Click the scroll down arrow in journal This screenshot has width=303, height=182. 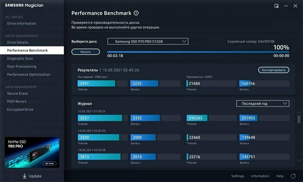298,160
